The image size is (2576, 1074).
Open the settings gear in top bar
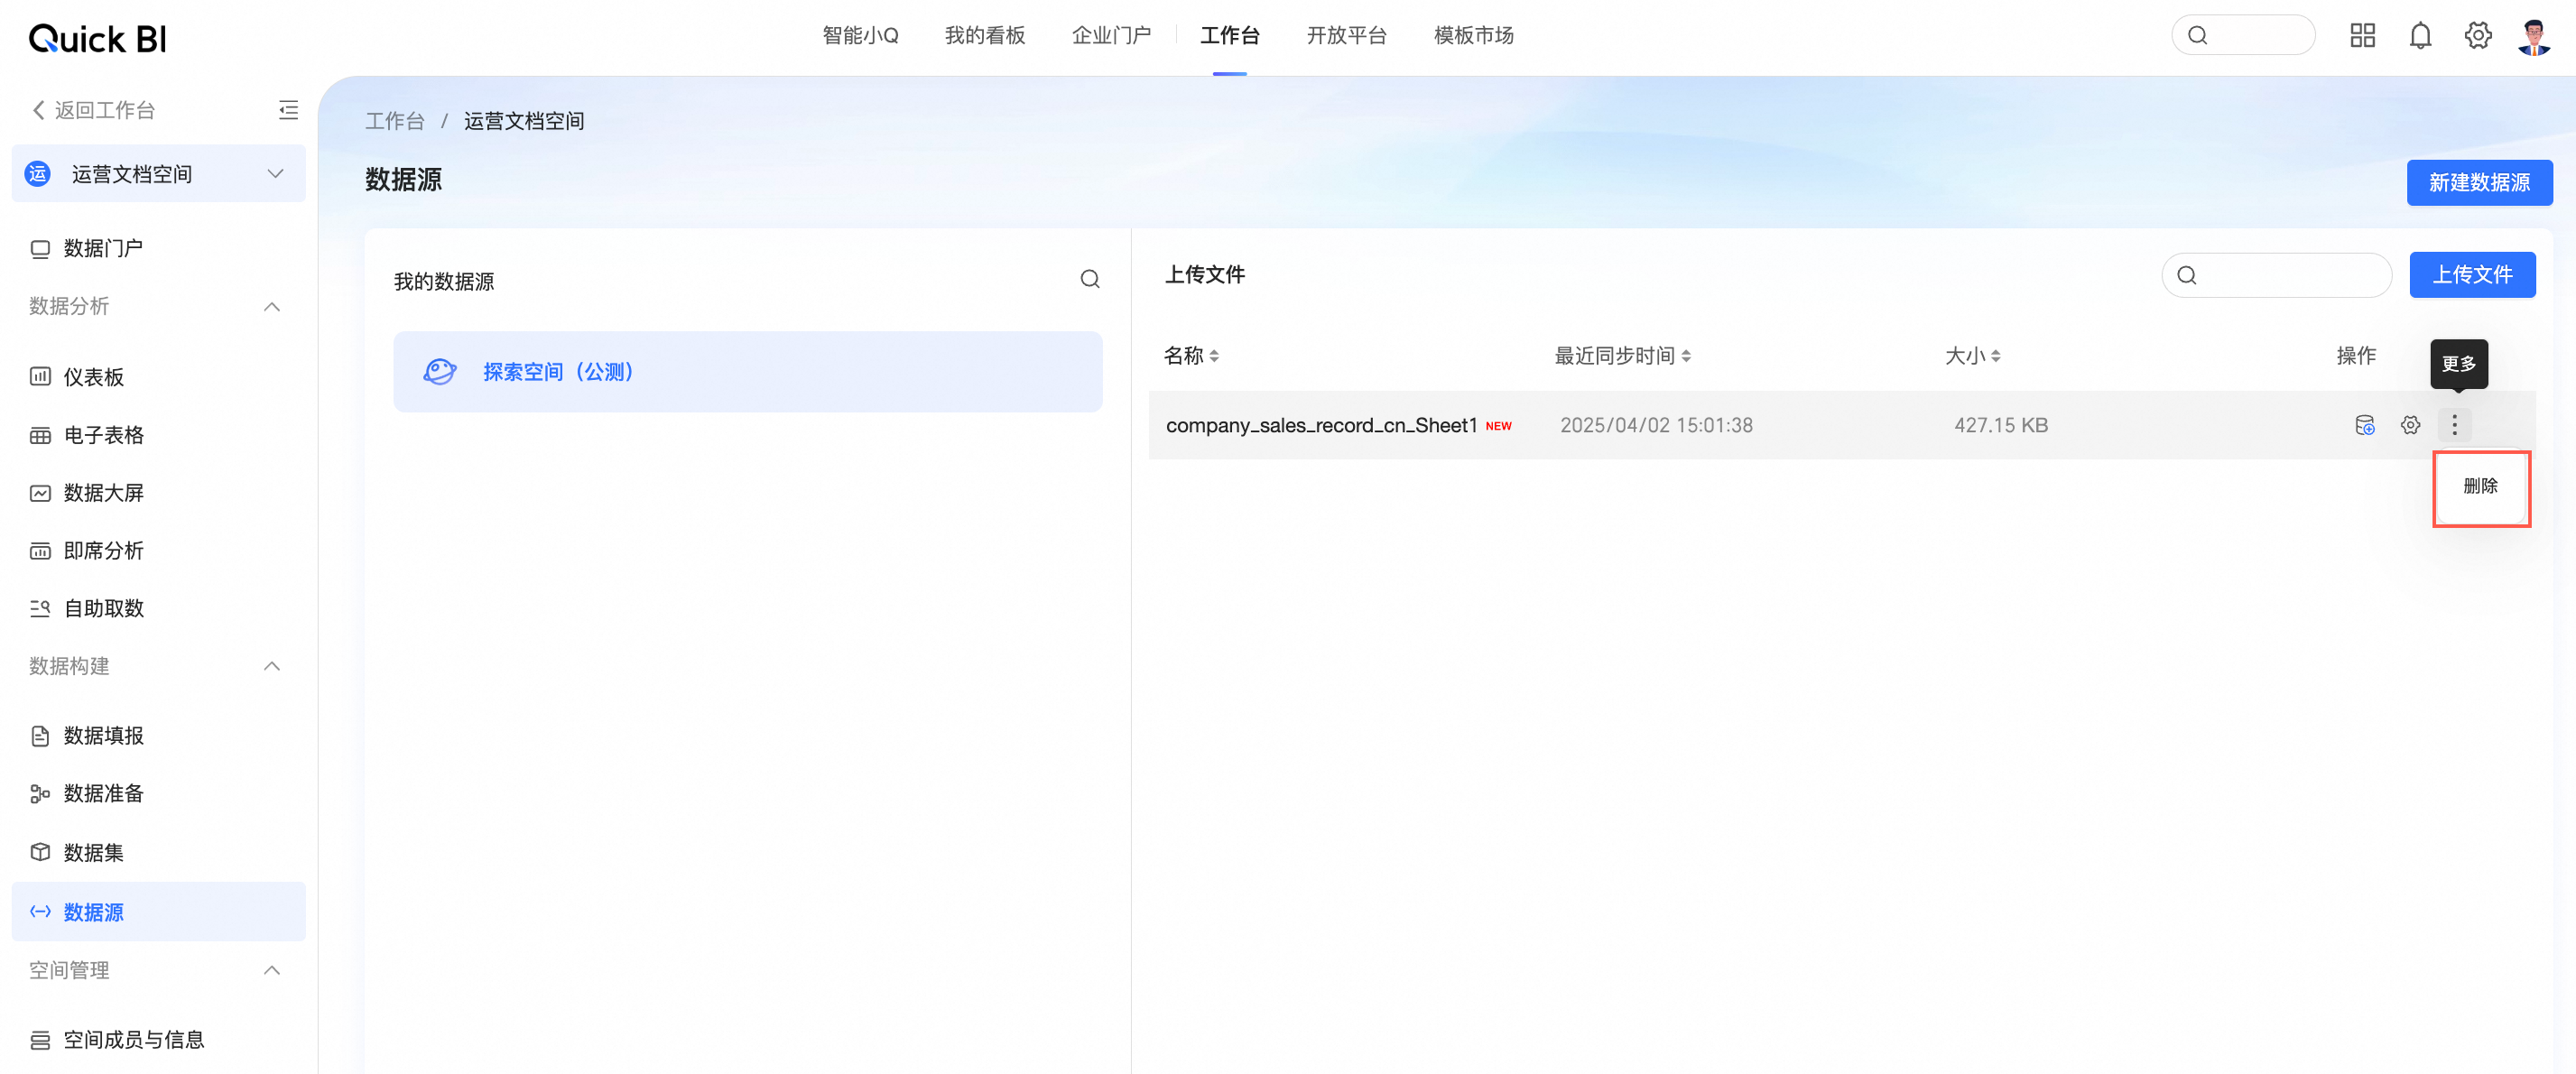[x=2478, y=36]
